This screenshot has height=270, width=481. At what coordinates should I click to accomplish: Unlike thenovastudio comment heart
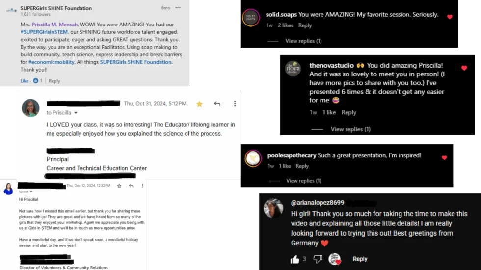[x=464, y=68]
